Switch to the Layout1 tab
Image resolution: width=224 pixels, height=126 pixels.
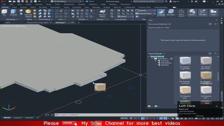tap(18, 118)
